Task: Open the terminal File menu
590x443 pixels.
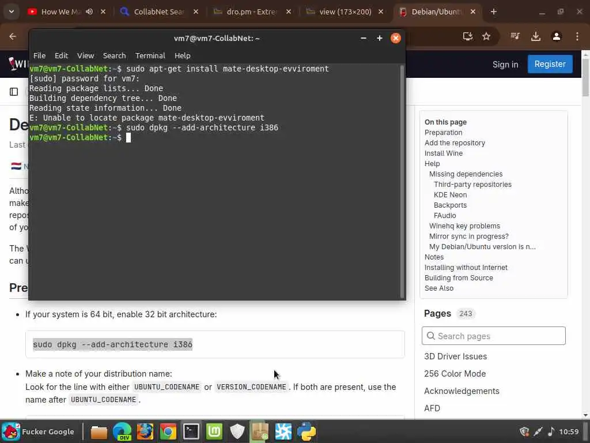Action: coord(40,55)
